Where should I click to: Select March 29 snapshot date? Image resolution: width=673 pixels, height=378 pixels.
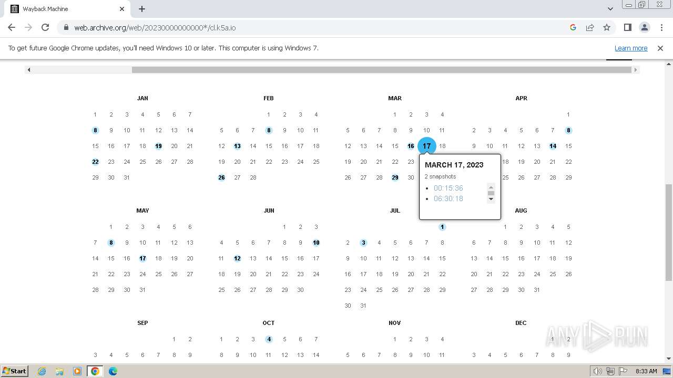pyautogui.click(x=395, y=177)
